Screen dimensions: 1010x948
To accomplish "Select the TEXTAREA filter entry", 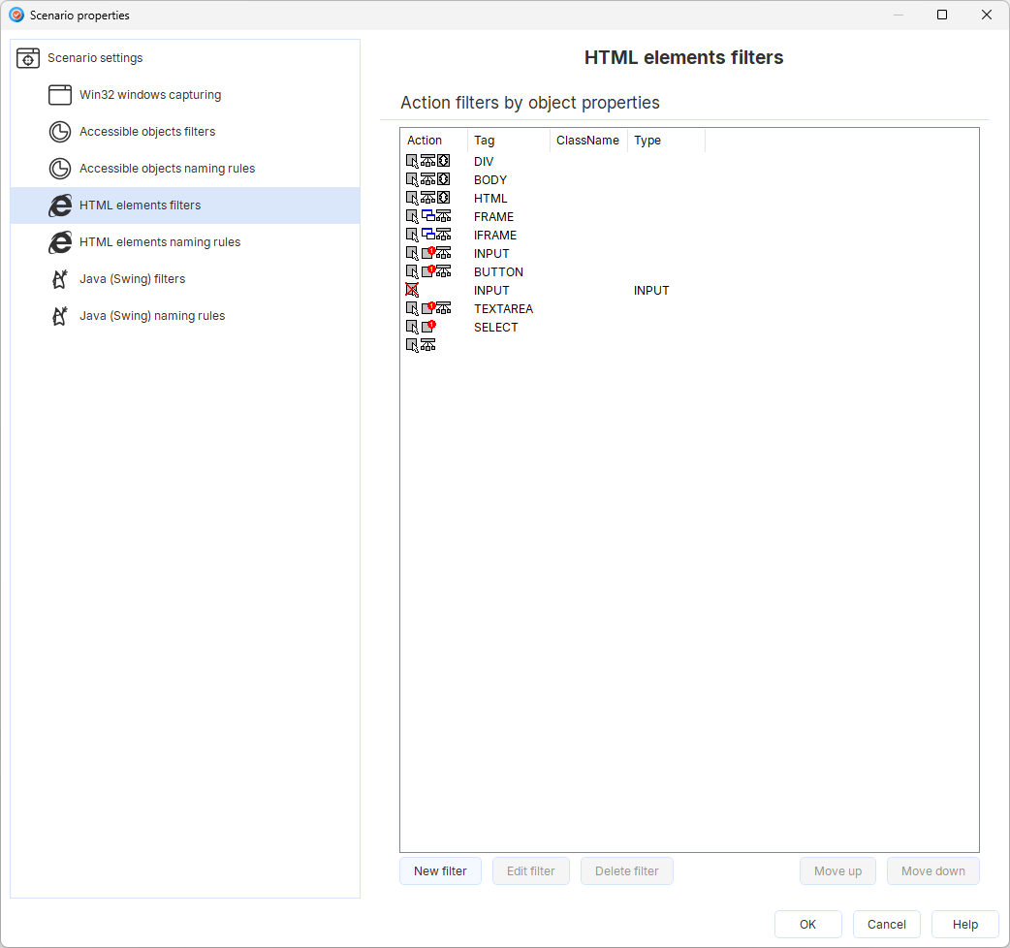I will (502, 309).
